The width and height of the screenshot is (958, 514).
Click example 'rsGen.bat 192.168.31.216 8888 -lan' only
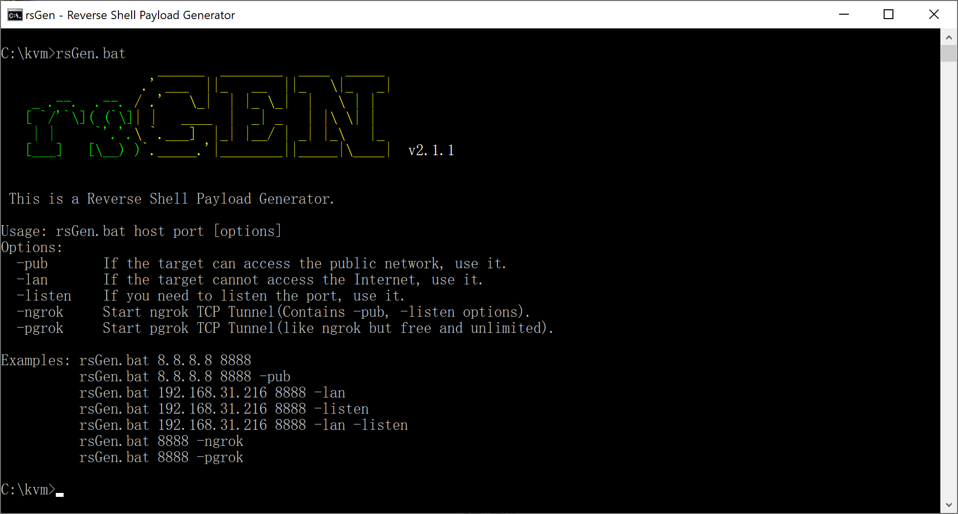[212, 393]
